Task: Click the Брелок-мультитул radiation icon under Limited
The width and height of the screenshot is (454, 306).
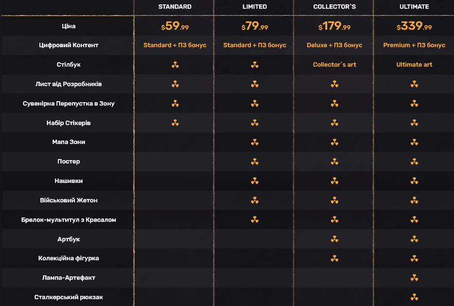Action: point(254,220)
